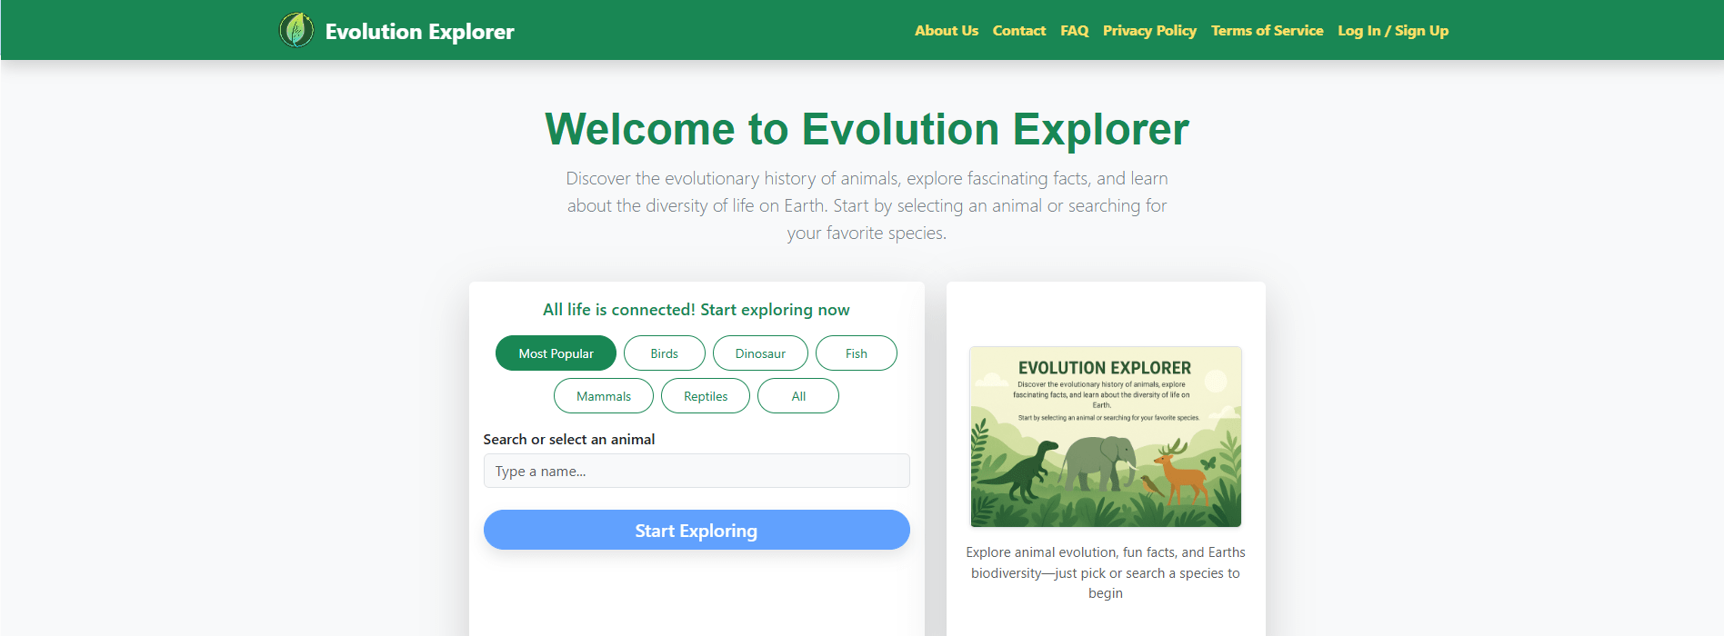Focus the animal name search field
The image size is (1724, 636).
696,472
